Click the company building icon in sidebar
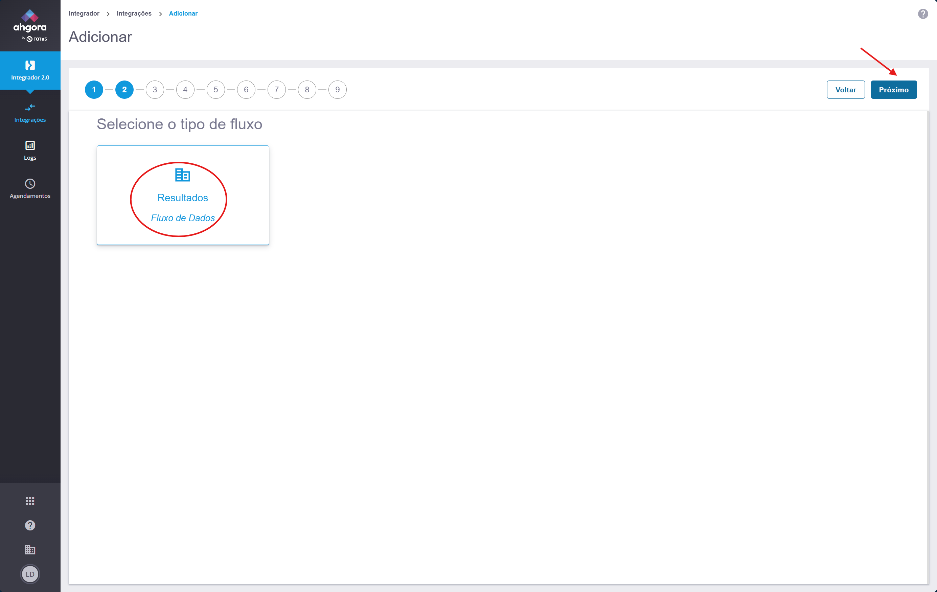Viewport: 937px width, 592px height. click(x=30, y=550)
